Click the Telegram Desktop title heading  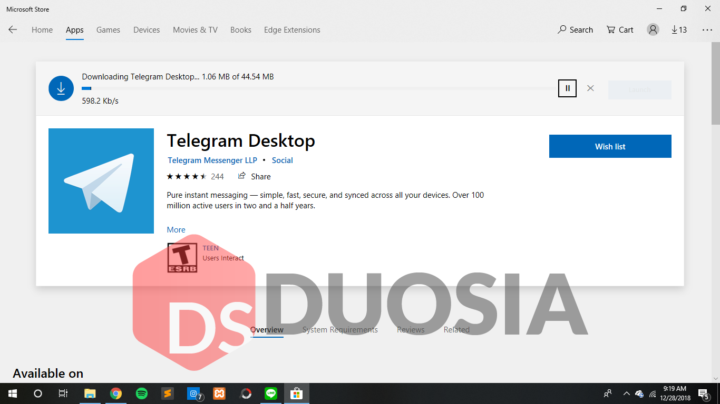tap(241, 141)
